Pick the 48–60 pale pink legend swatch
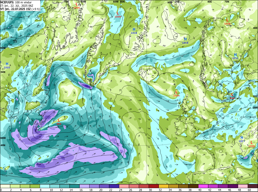258x192 pixels. tap(243, 186)
